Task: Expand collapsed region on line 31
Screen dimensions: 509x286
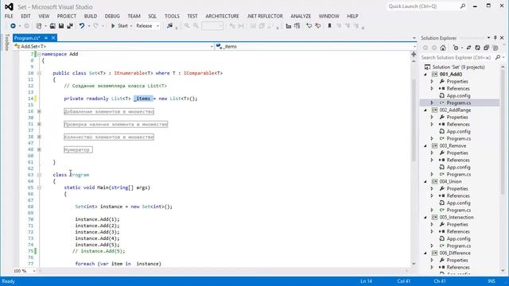Action: click(x=39, y=124)
